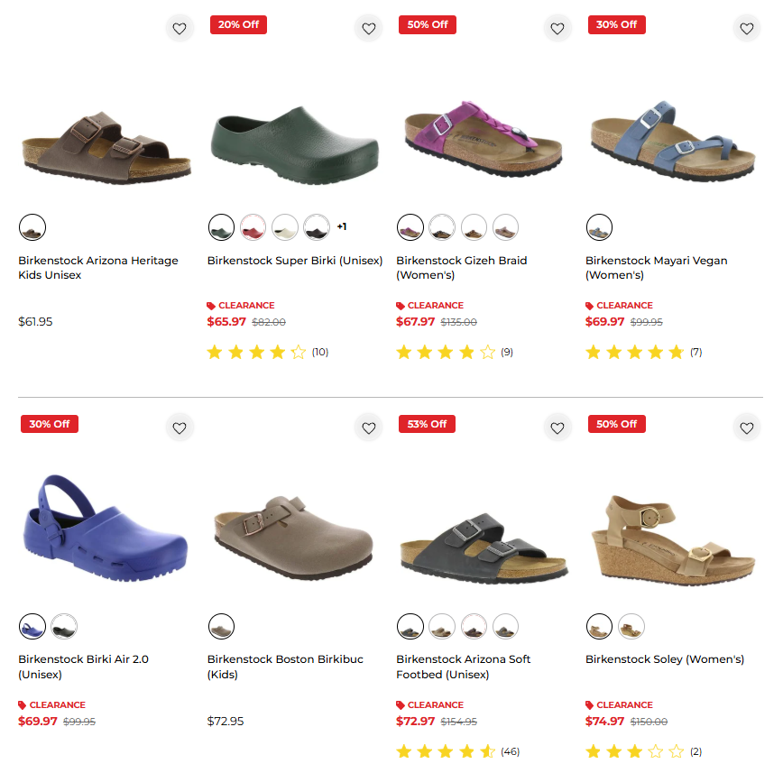Click heart icon on Super Birki clog

(x=368, y=29)
